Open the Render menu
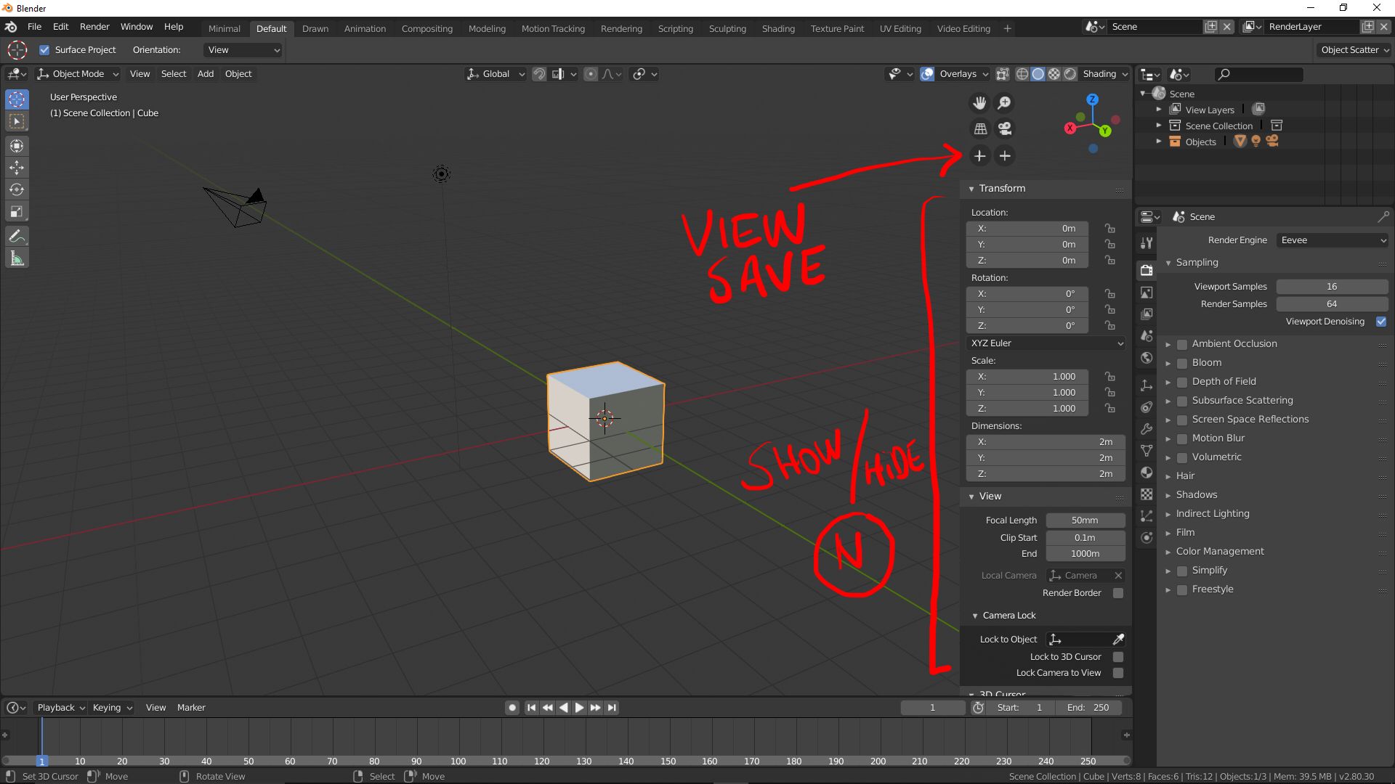The height and width of the screenshot is (784, 1395). pos(94,27)
